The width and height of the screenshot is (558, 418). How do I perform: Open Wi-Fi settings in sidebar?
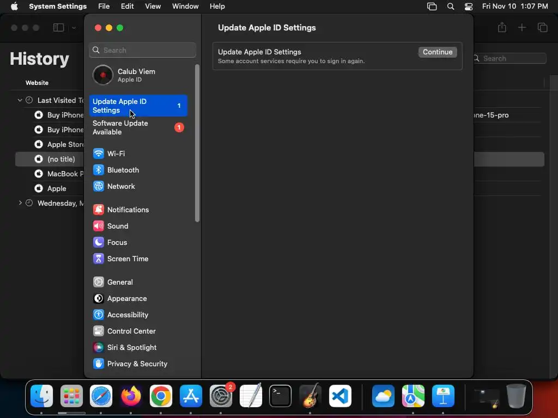pos(138,153)
